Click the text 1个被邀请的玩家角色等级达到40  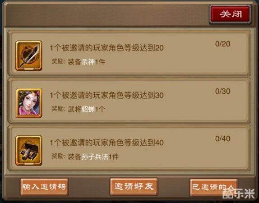pyautogui.click(x=106, y=143)
